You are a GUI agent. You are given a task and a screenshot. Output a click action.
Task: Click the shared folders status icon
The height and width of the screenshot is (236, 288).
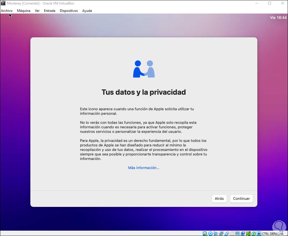pos(232,234)
